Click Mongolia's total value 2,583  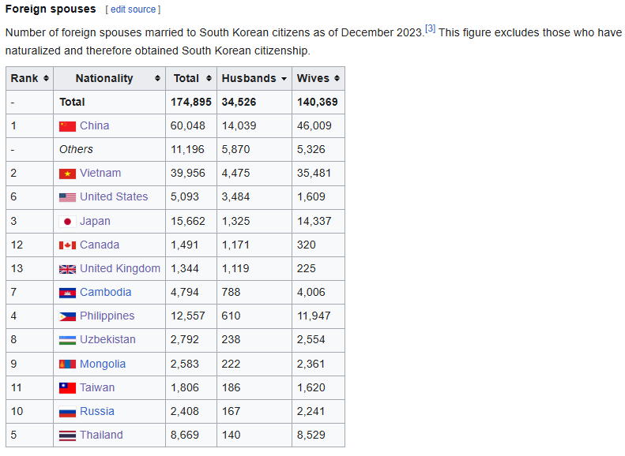click(x=185, y=364)
